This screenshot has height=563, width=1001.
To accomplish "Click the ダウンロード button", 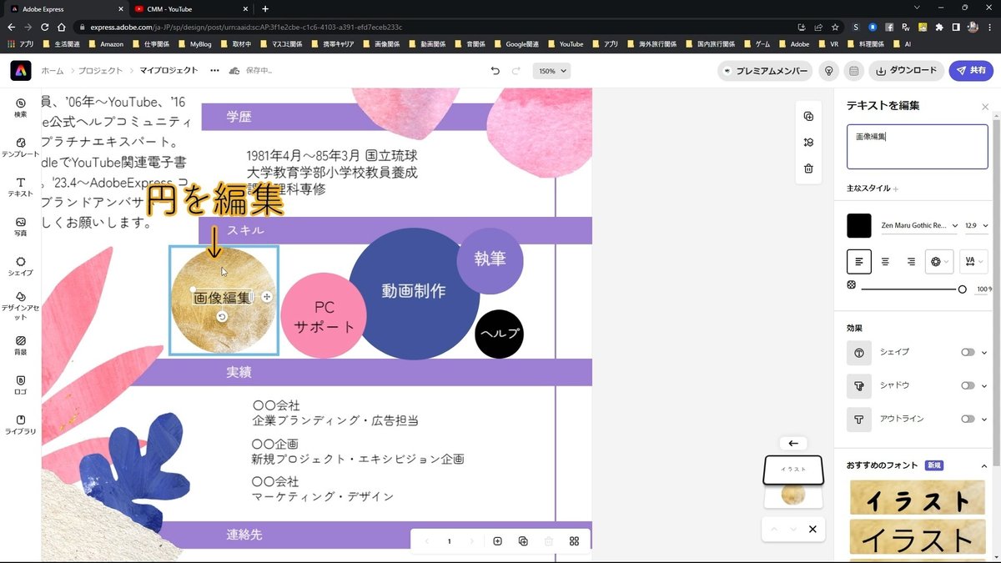I will 906,71.
